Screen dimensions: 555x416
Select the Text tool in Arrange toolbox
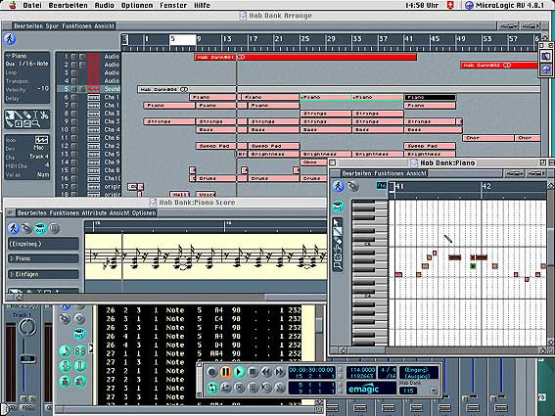pos(35,116)
